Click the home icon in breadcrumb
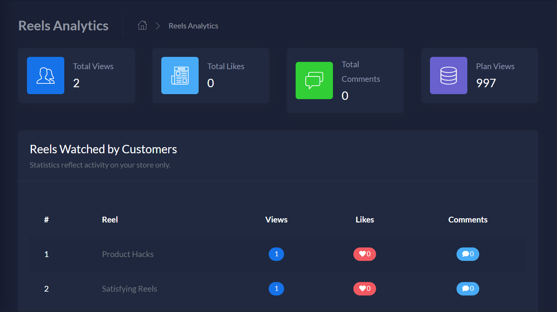This screenshot has width=557, height=312. 142,25
